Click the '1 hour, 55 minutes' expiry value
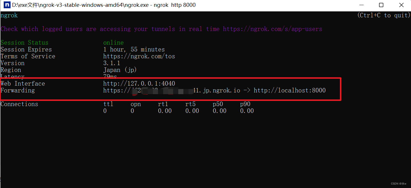411x188 pixels. [x=134, y=49]
